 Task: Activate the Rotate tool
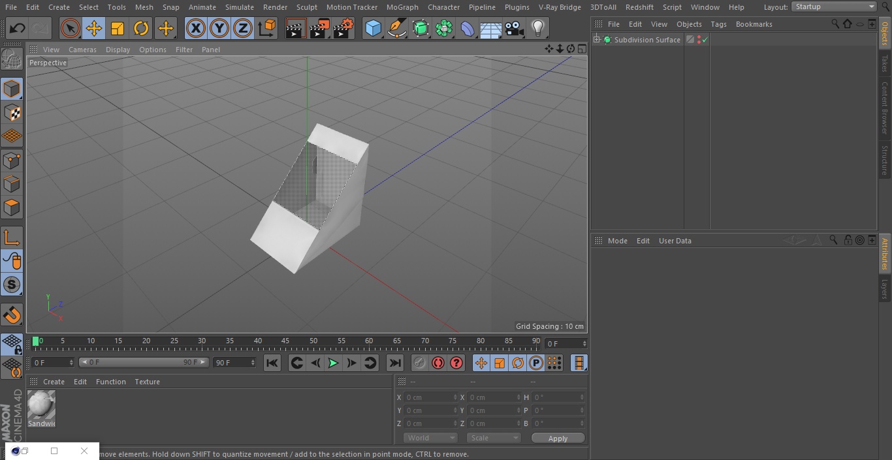[141, 28]
